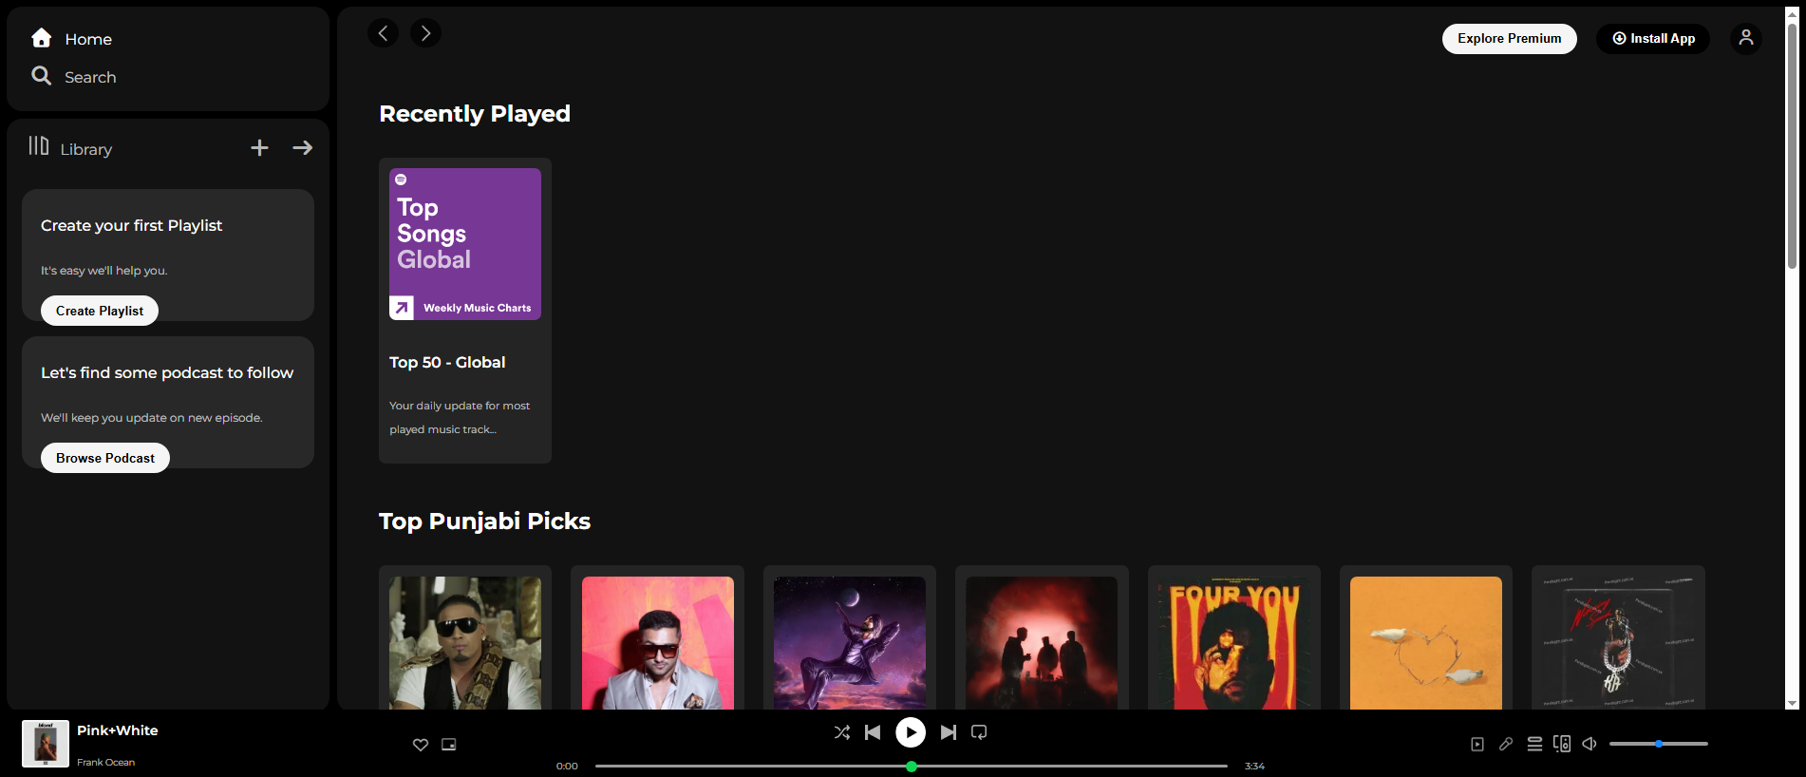Open picture-in-picture mini player icon
1806x777 pixels.
(x=449, y=745)
